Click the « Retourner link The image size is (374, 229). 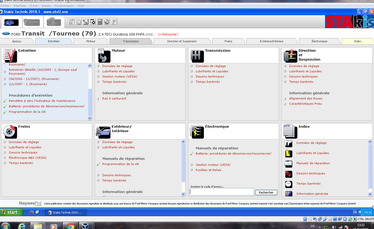pyautogui.click(x=169, y=34)
